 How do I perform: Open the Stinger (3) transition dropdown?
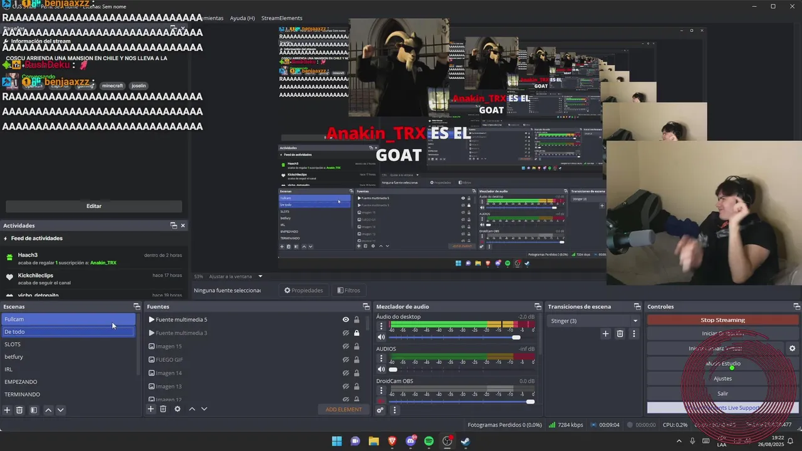(x=593, y=321)
